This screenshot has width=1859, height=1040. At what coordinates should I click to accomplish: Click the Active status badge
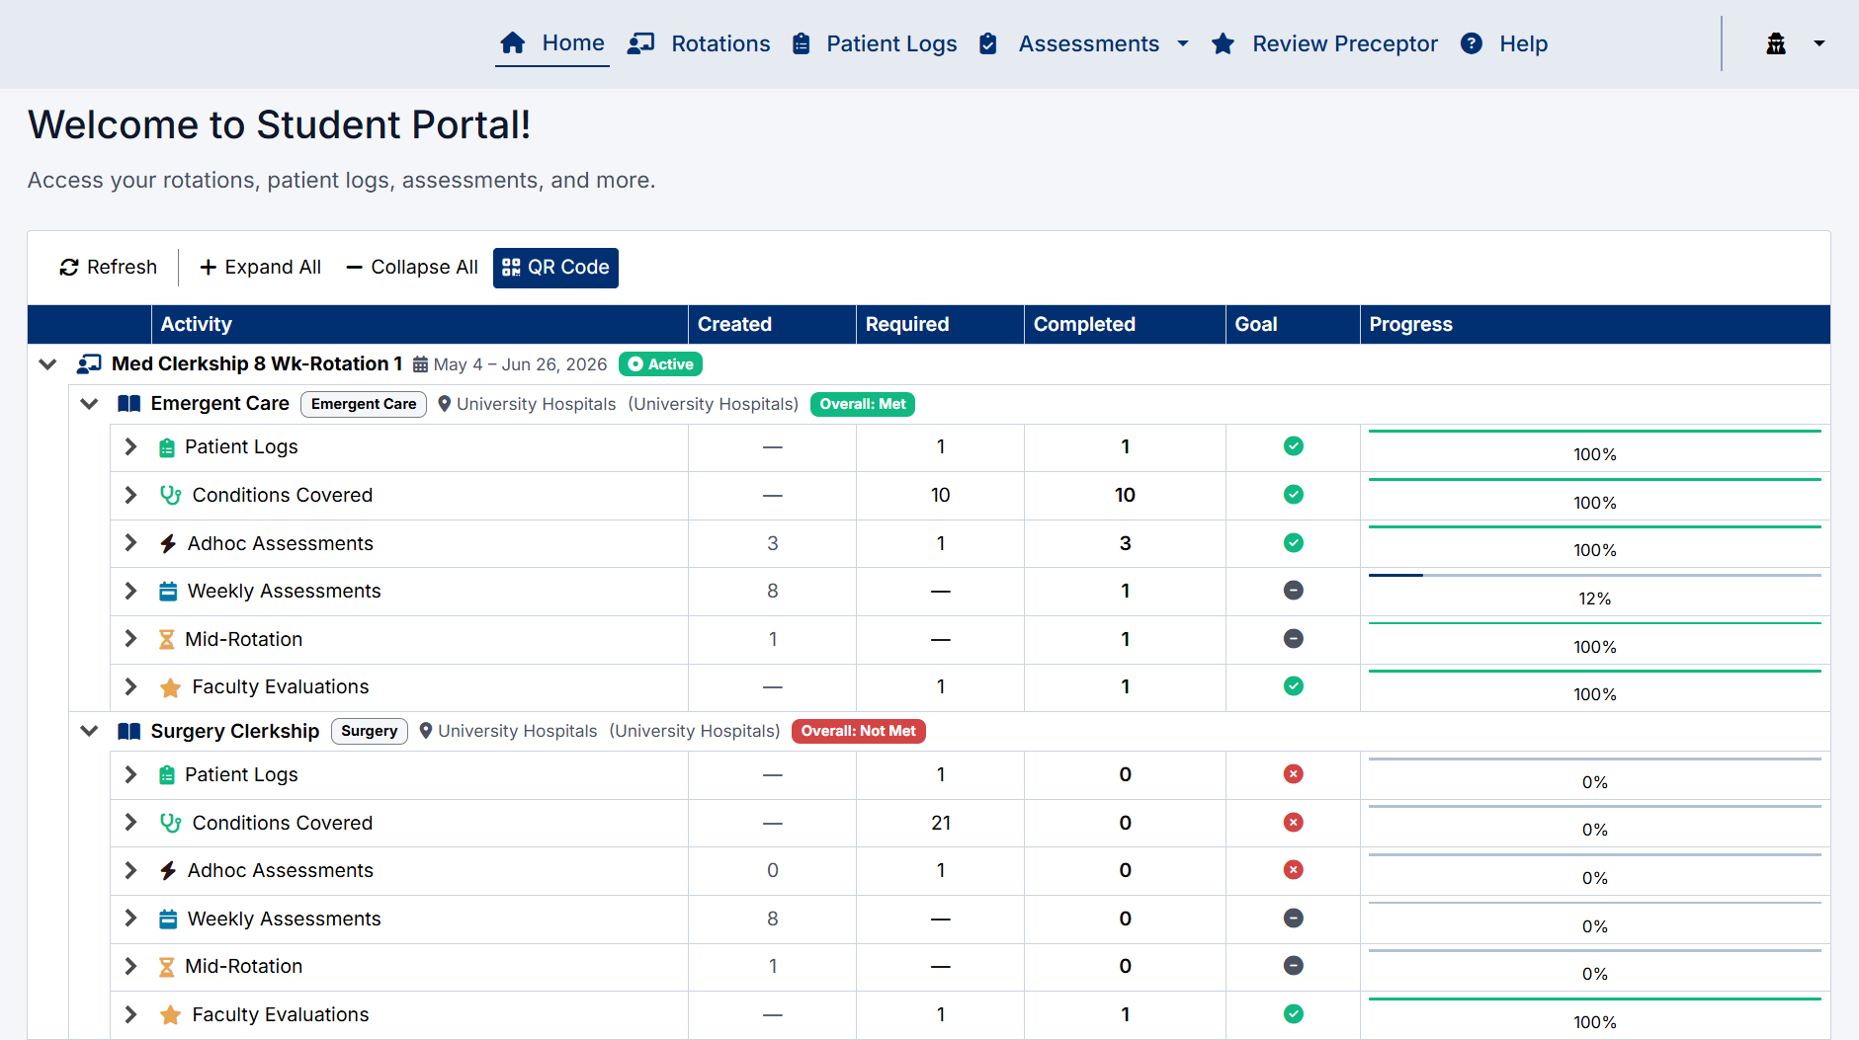tap(660, 364)
